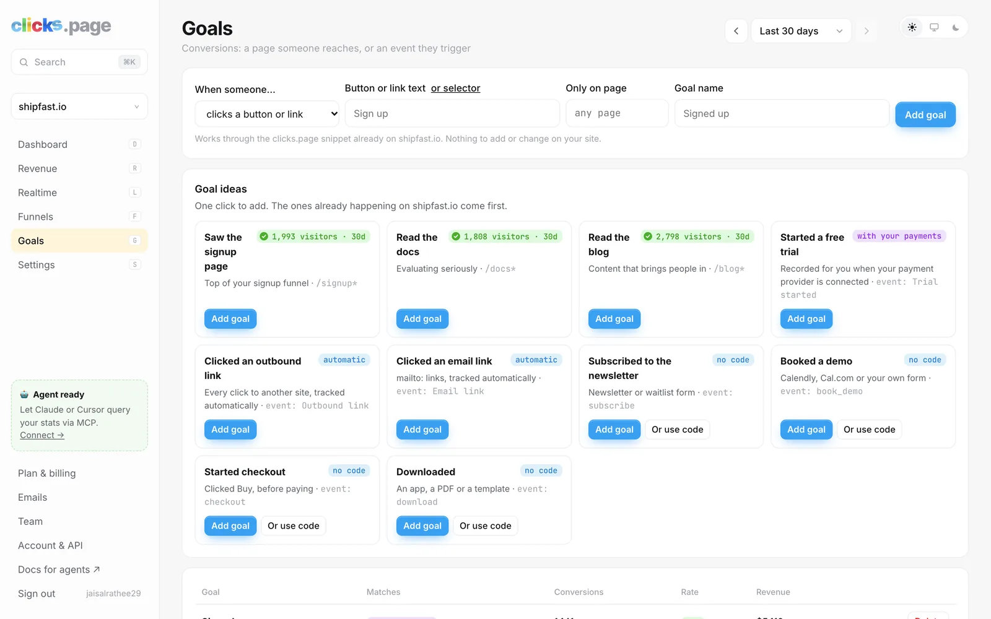Viewport: 991px width, 619px height.
Task: Add goal for Downloaded
Action: point(422,526)
